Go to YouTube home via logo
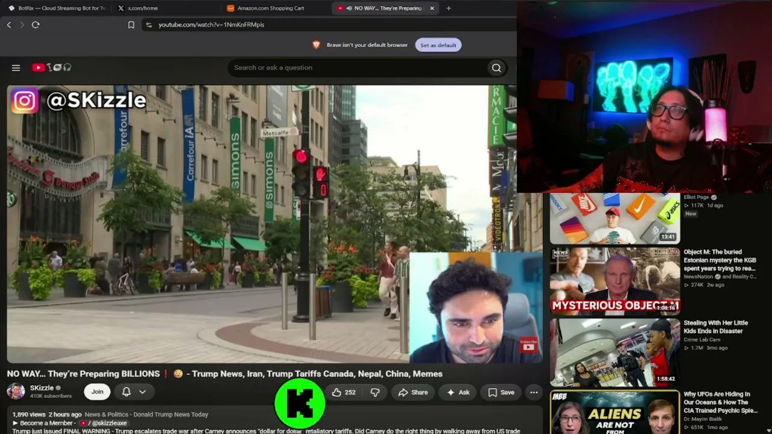Screen dimensions: 772x434 pos(52,68)
